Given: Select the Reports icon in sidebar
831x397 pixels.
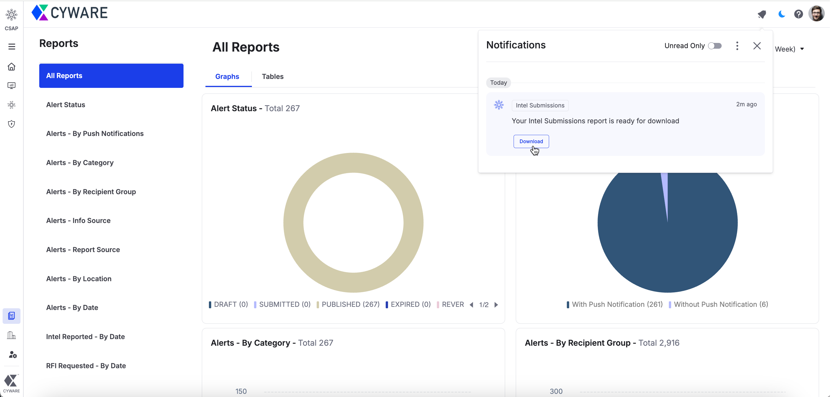Looking at the screenshot, I should click(12, 315).
